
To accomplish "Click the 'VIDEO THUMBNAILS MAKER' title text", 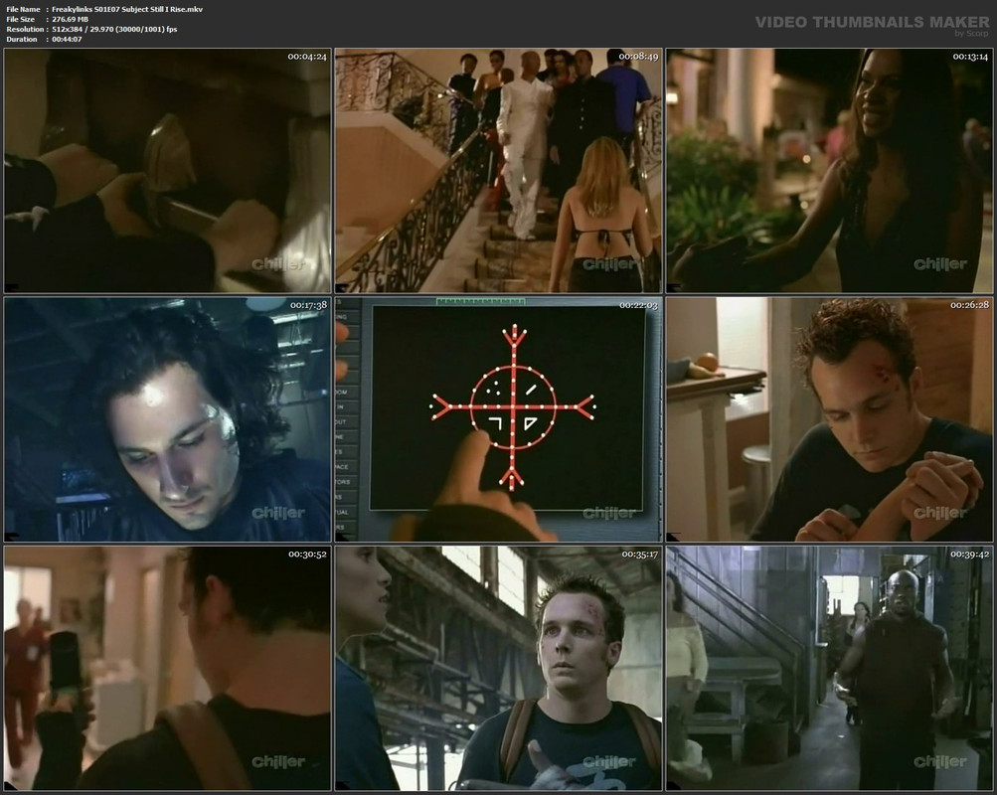I will (873, 22).
